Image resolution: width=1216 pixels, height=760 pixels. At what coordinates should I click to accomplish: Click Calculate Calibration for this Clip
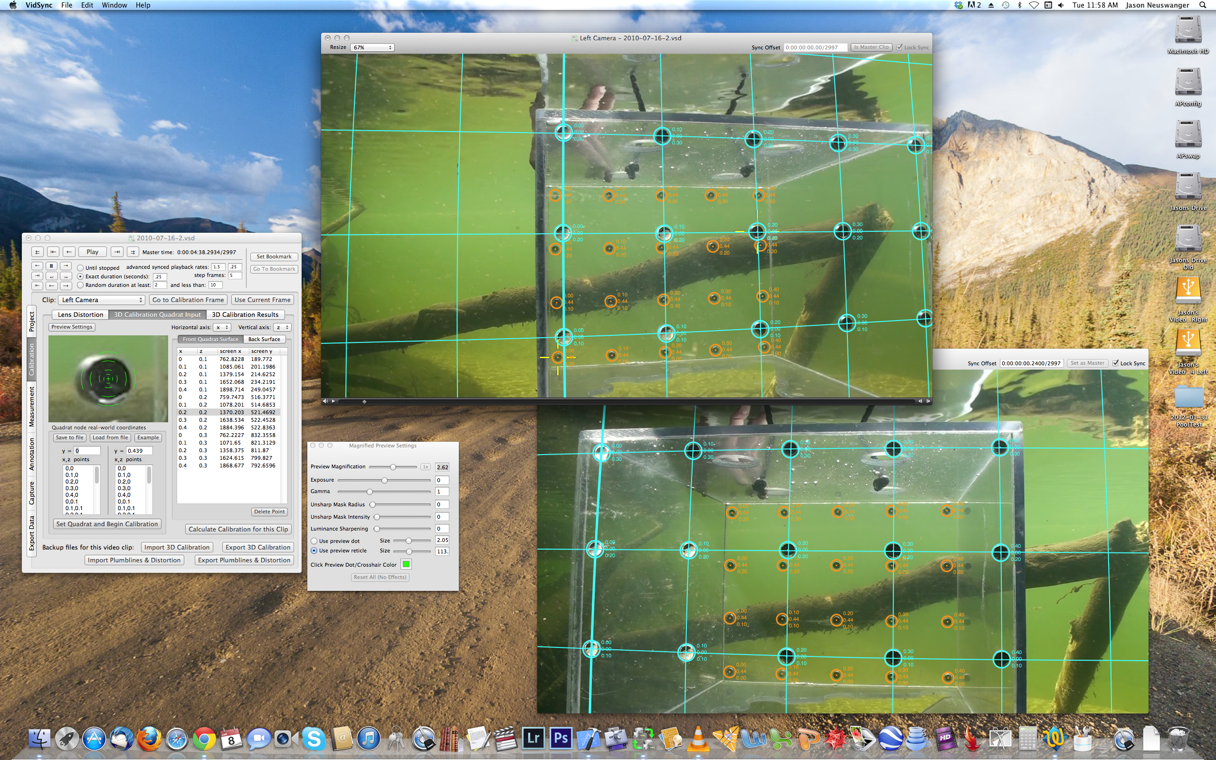coord(238,529)
